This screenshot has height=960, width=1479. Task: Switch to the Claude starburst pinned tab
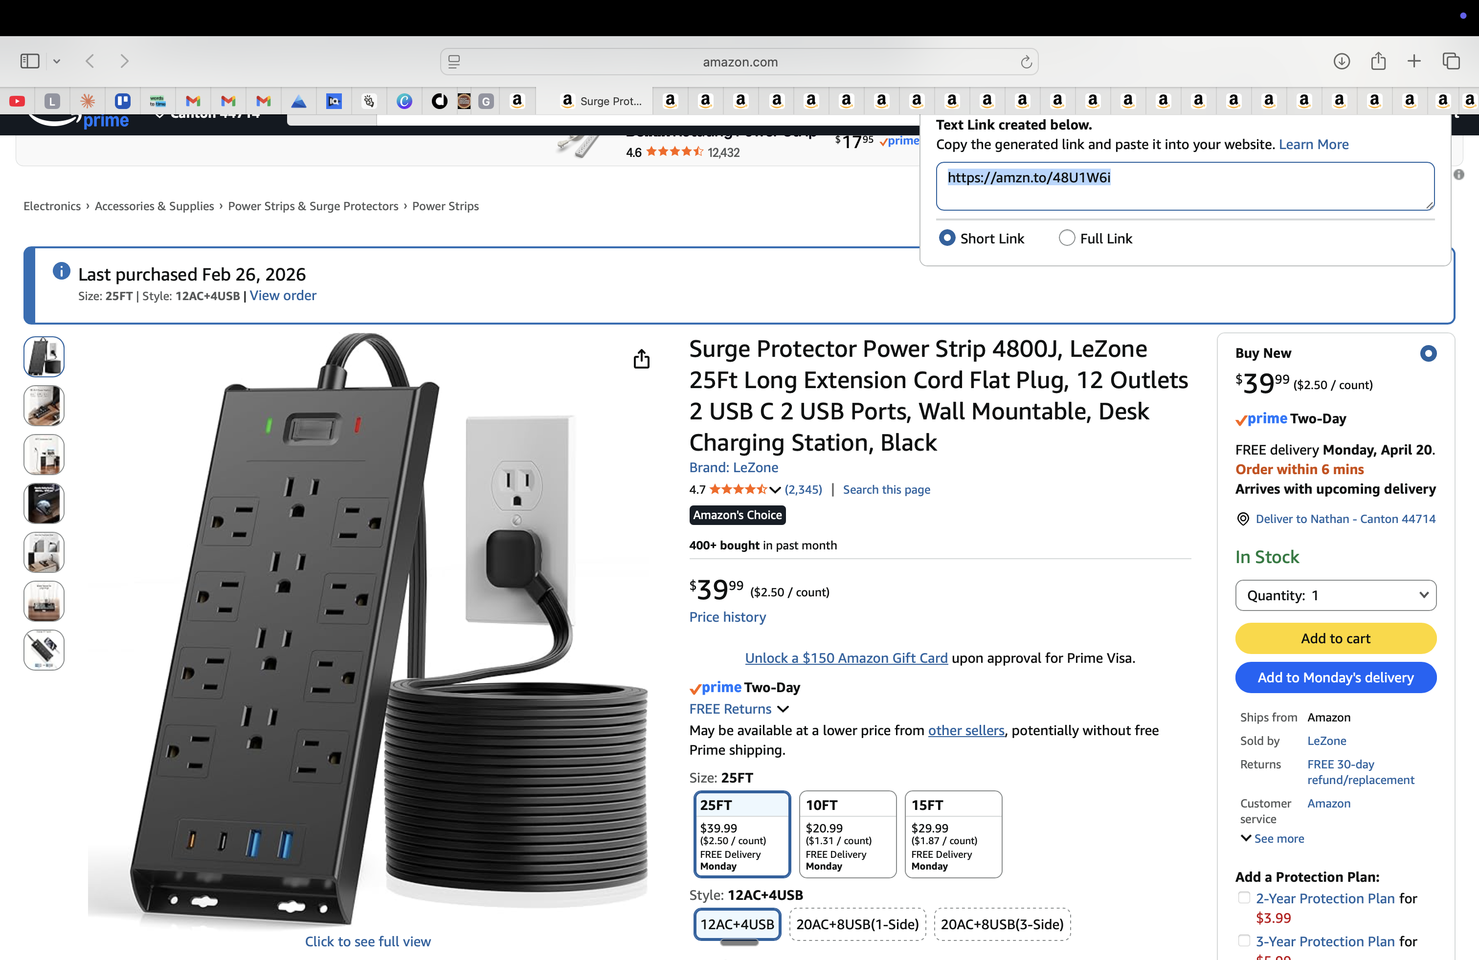click(x=88, y=101)
